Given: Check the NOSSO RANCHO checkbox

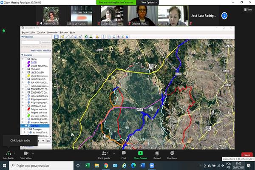Looking at the screenshot, I should click(x=25, y=79).
